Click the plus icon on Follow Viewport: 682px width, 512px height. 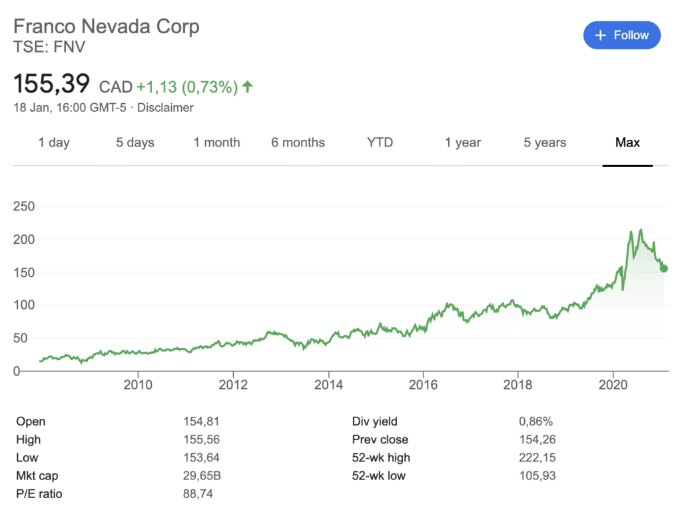pyautogui.click(x=600, y=35)
